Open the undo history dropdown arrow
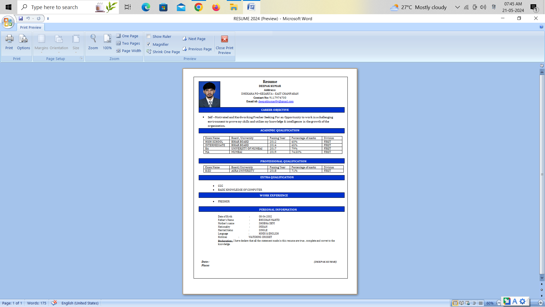 33,18
